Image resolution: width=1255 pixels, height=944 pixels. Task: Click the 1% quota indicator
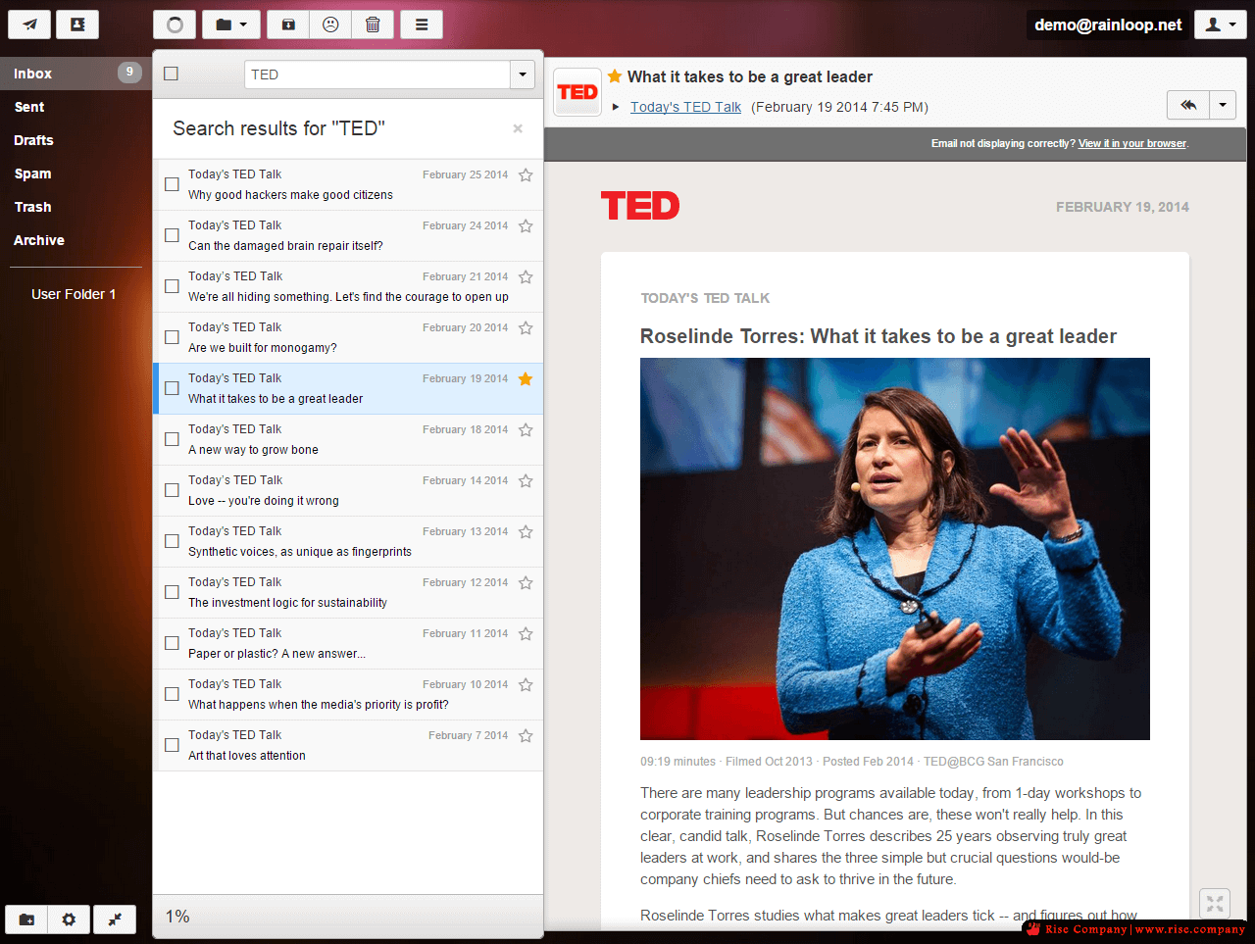pyautogui.click(x=177, y=917)
